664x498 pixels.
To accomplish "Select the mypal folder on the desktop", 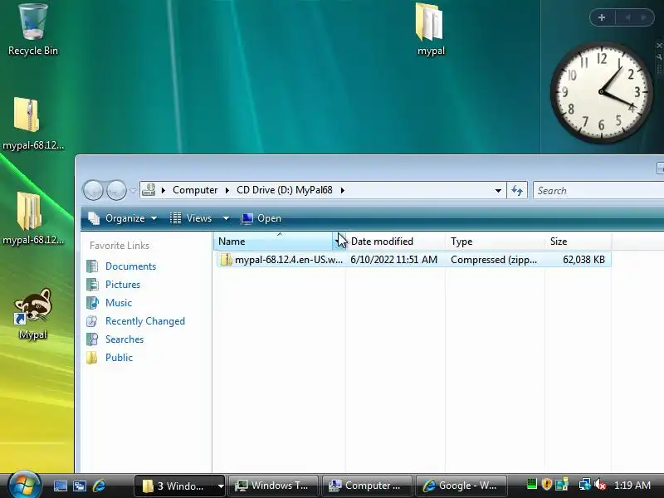I will (431, 30).
